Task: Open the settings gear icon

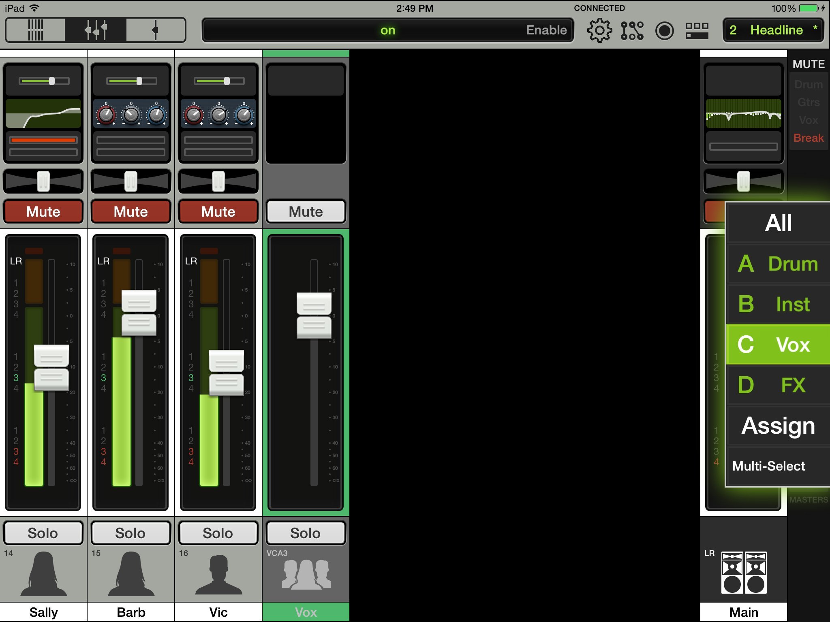Action: tap(599, 30)
